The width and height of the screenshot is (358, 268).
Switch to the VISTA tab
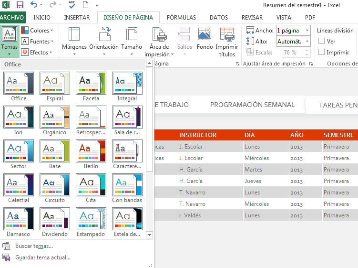pyautogui.click(x=284, y=17)
